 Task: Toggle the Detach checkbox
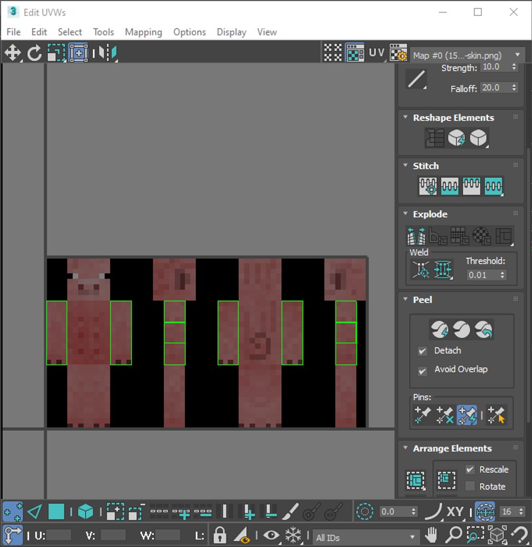(422, 351)
